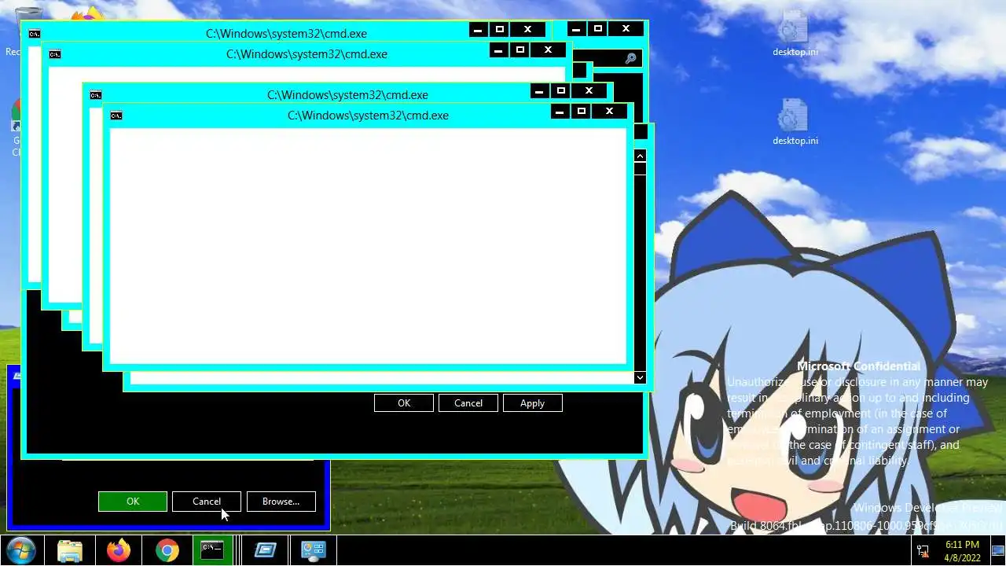Click the network status tray icon
The height and width of the screenshot is (566, 1006).
click(x=923, y=550)
